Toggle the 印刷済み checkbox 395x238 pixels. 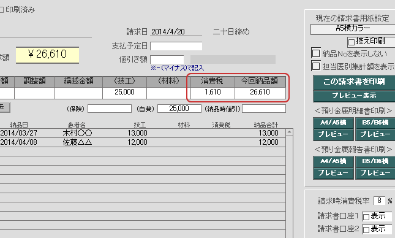(1, 10)
